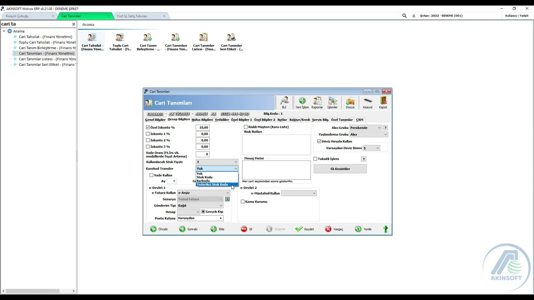Open the Alıcı Grubu Perakende dropdown

(x=365, y=127)
